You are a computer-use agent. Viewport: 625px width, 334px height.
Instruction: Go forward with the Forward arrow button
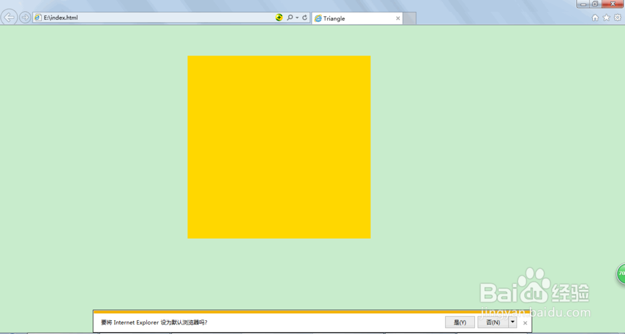(25, 17)
